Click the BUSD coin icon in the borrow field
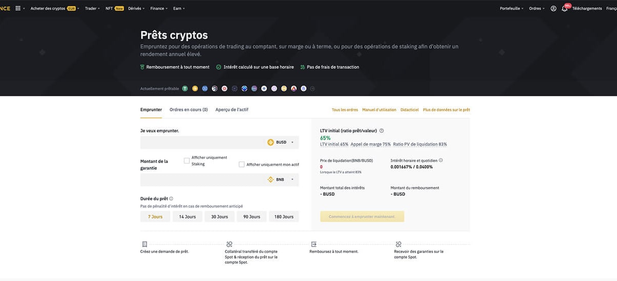The image size is (617, 281). (270, 142)
